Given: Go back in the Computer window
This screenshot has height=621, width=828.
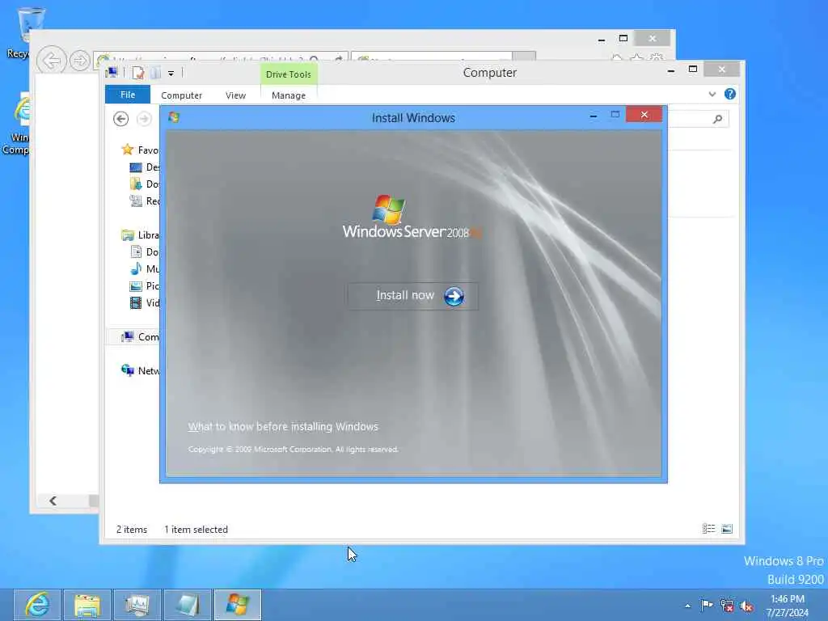Looking at the screenshot, I should [x=121, y=119].
